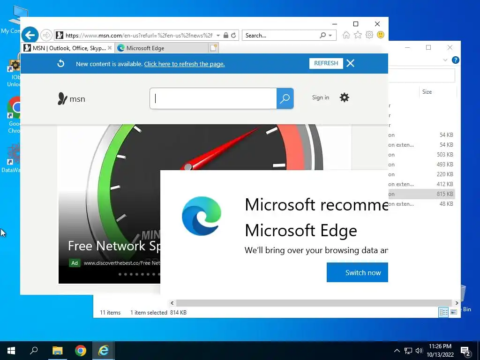Open IE Tools gear icon

369,35
